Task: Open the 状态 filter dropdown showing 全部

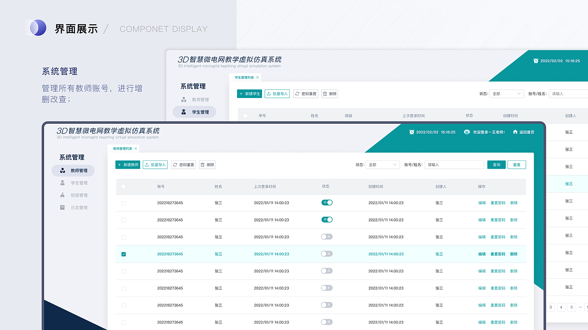Action: coord(383,165)
